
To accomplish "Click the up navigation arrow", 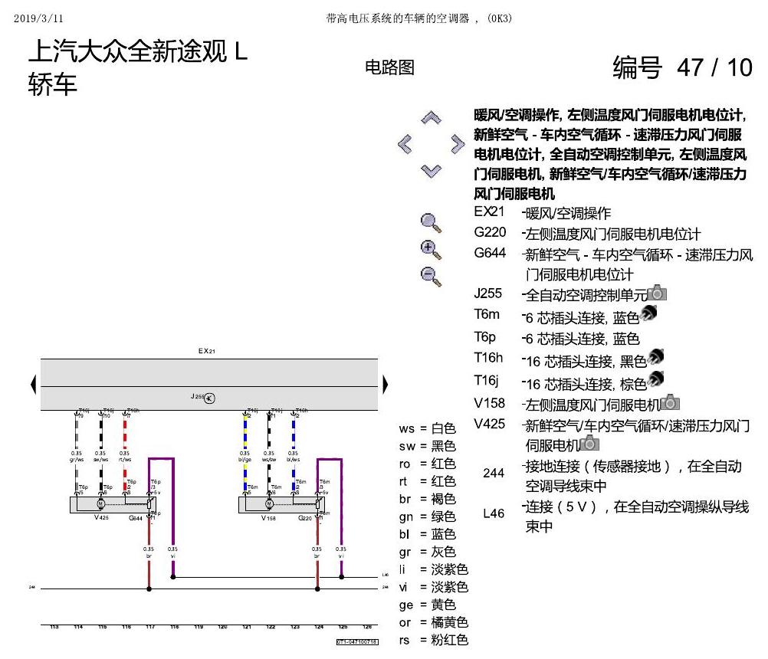I will (x=431, y=118).
